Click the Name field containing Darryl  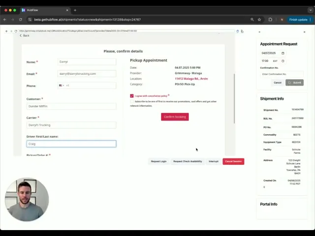[x=87, y=62]
